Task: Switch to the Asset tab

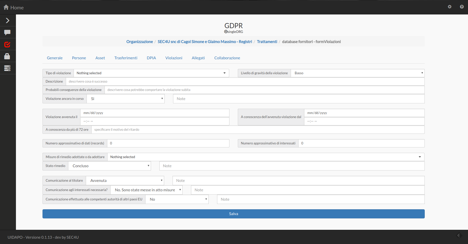Action: tap(100, 58)
